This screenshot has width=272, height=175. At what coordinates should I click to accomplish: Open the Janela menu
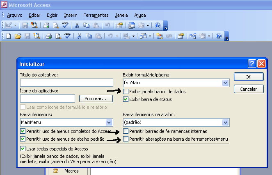[x=121, y=15]
